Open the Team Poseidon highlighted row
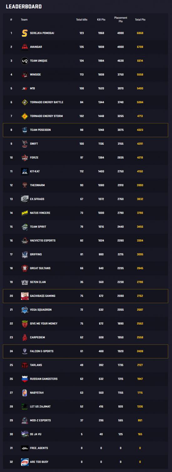The height and width of the screenshot is (472, 172). tap(85, 130)
